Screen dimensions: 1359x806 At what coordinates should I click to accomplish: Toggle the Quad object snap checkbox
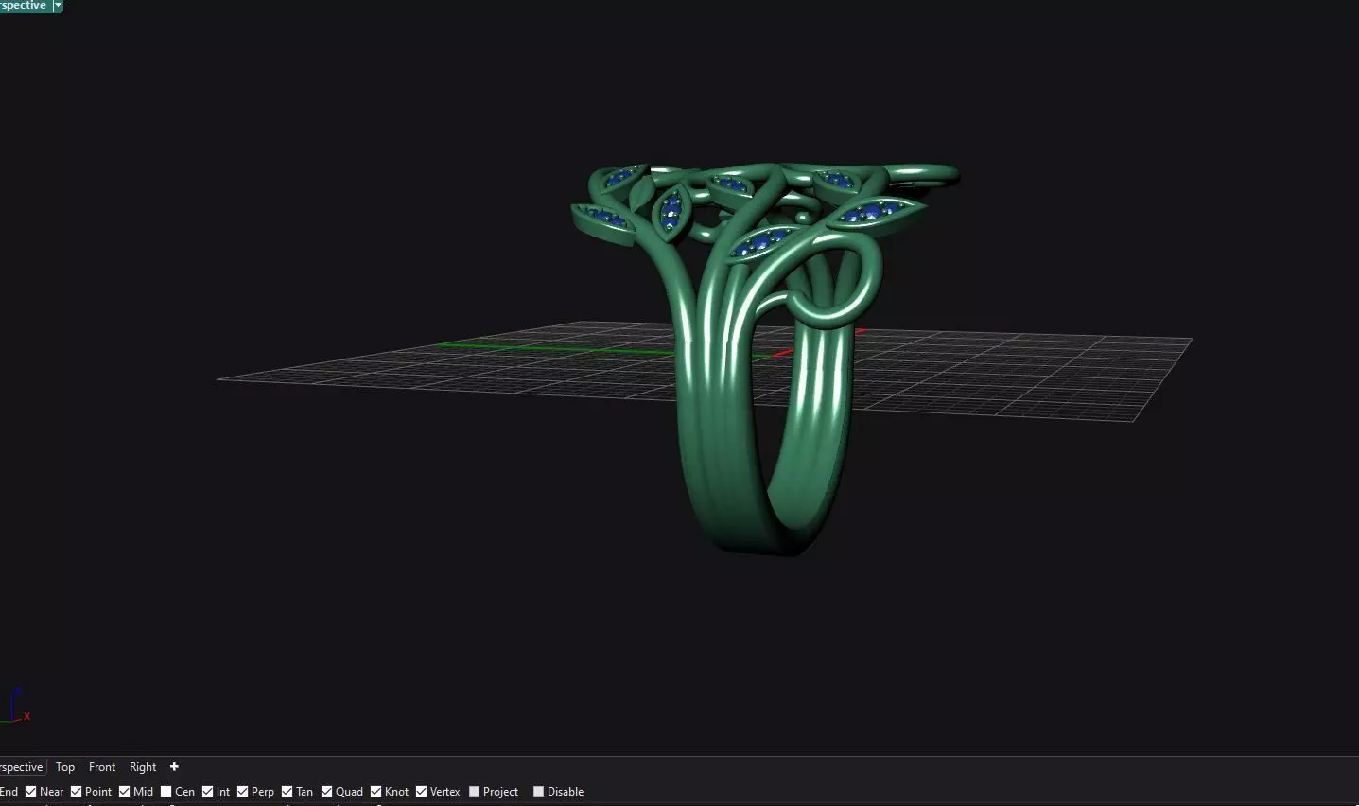coord(327,792)
